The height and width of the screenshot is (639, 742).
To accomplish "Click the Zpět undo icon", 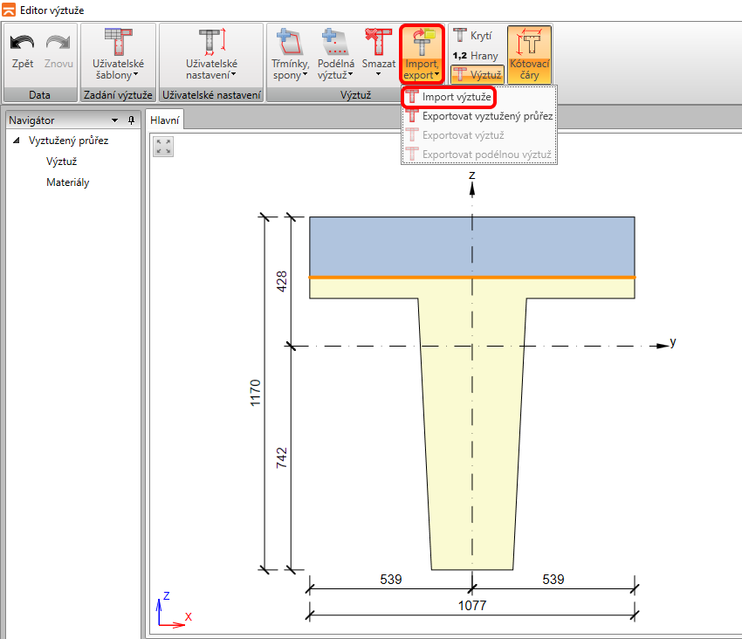I will [22, 44].
